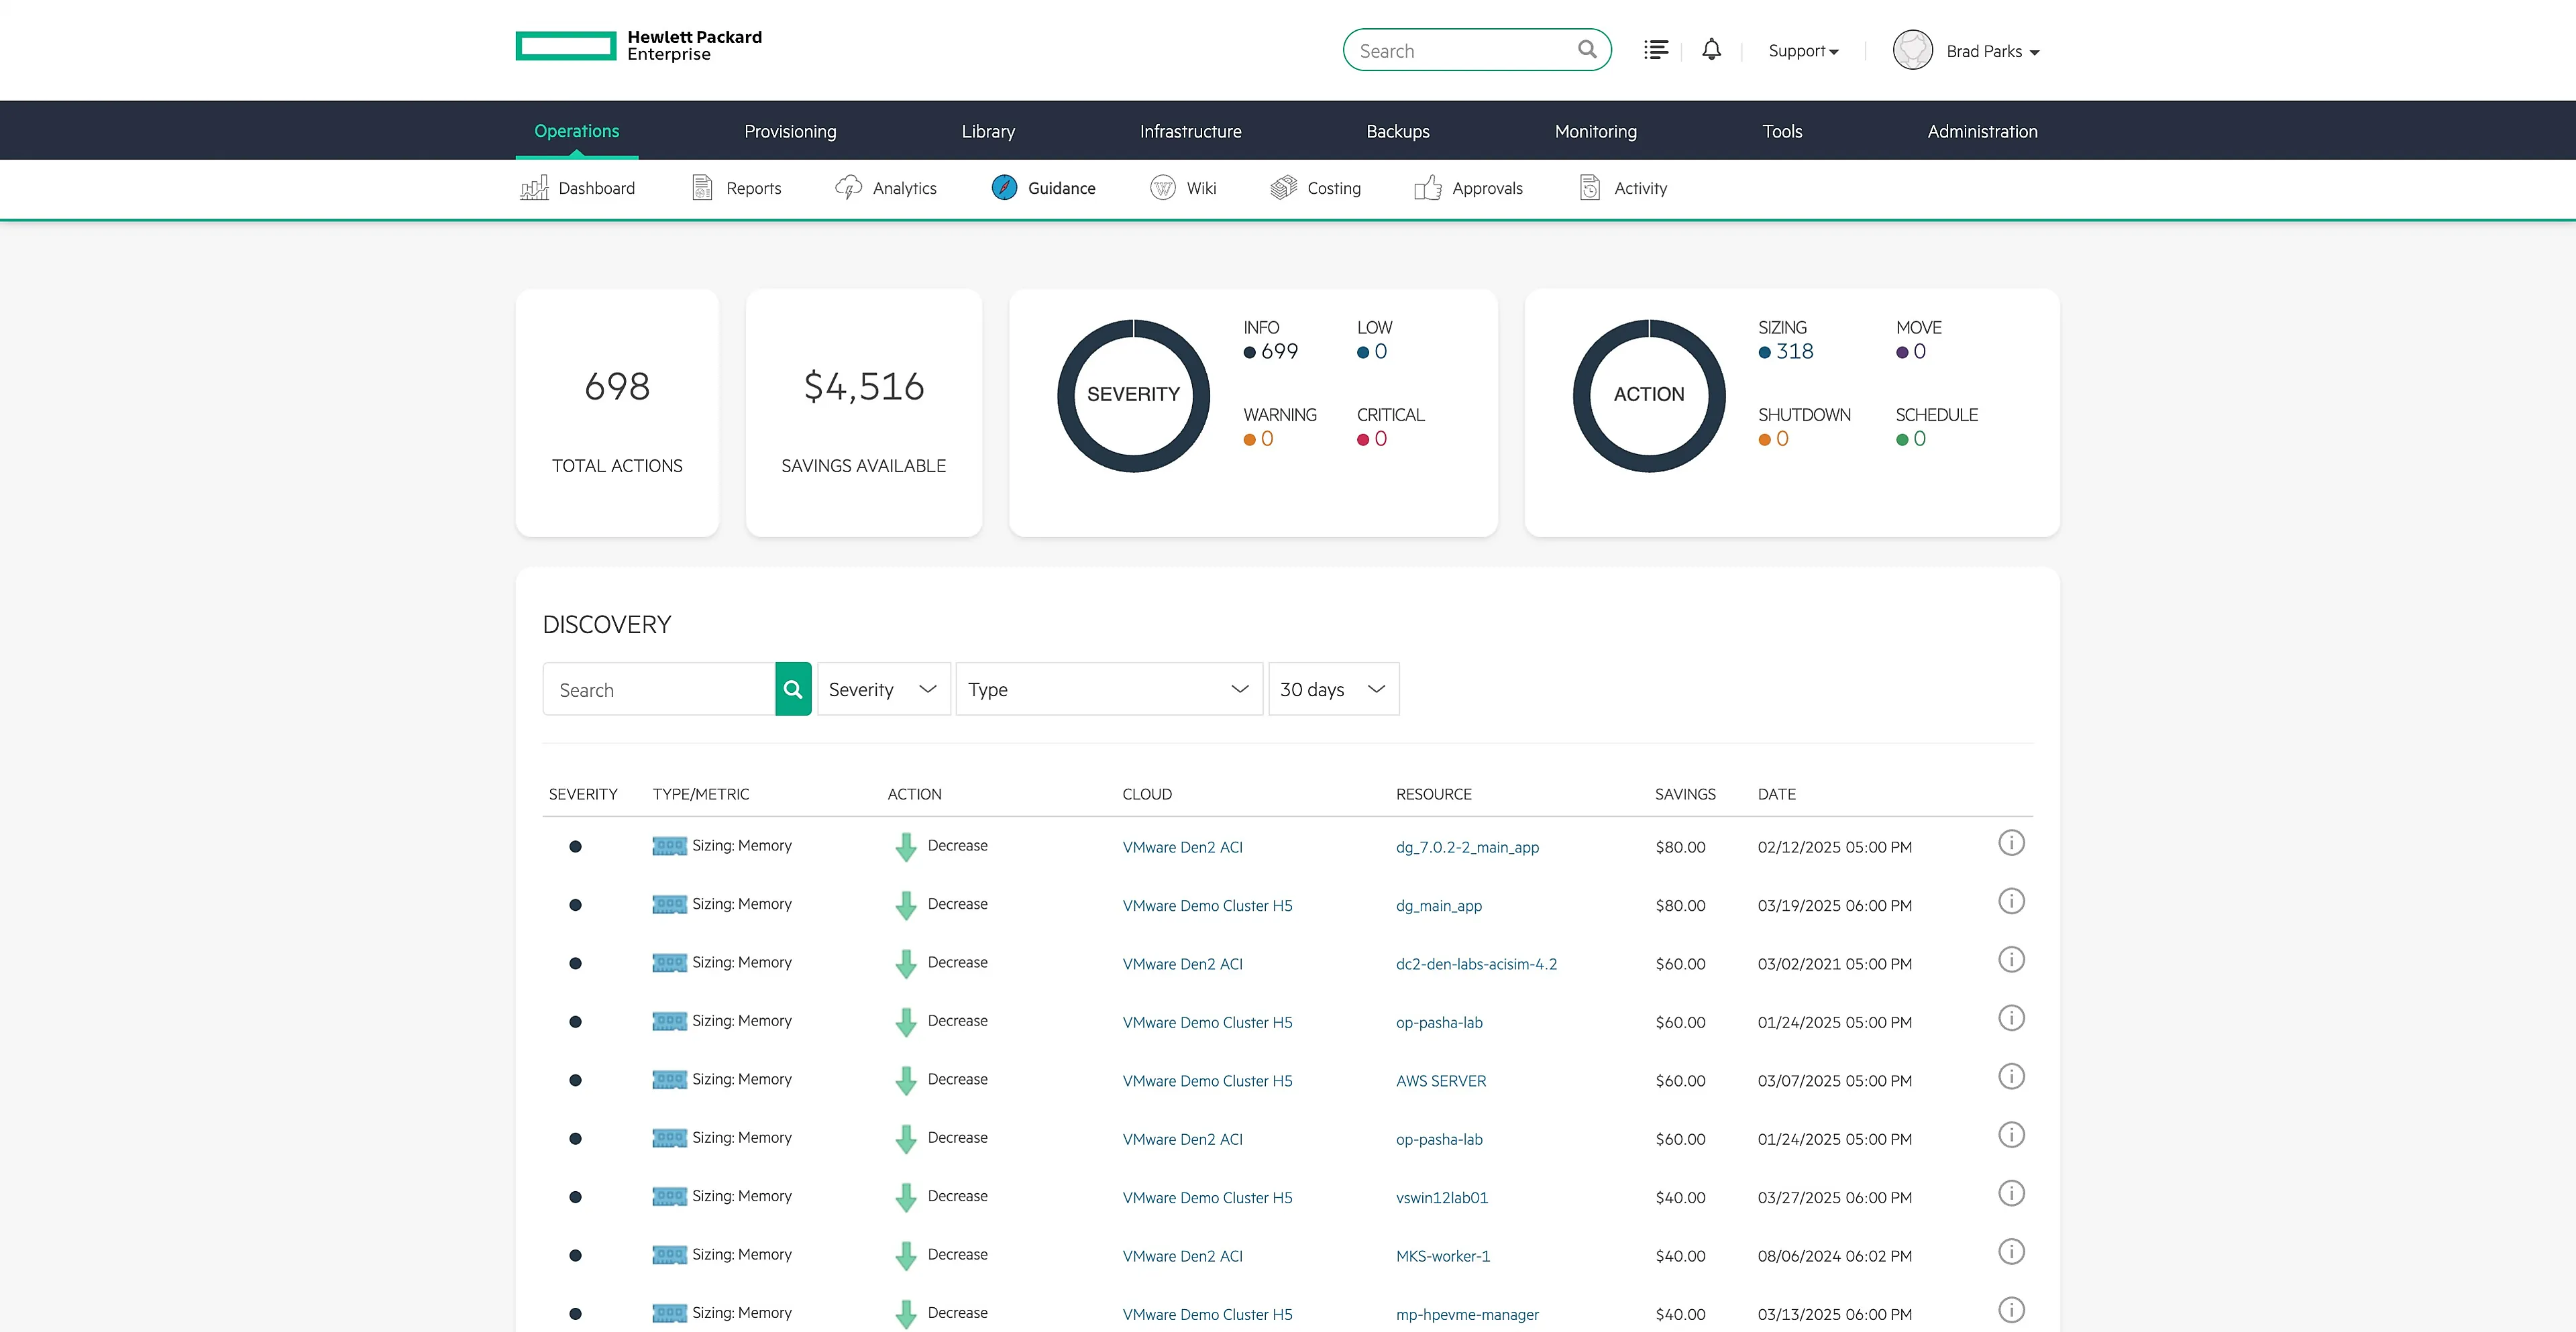Open the VMware Den2 ACI cloud link in first row
Screen dimensions: 2576x1332
[1182, 847]
